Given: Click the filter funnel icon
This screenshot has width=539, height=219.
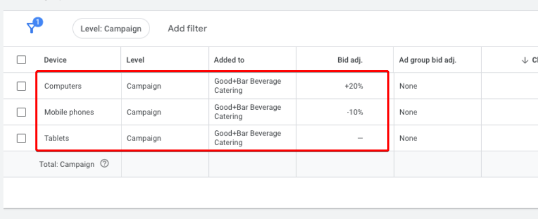Looking at the screenshot, I should tap(32, 28).
